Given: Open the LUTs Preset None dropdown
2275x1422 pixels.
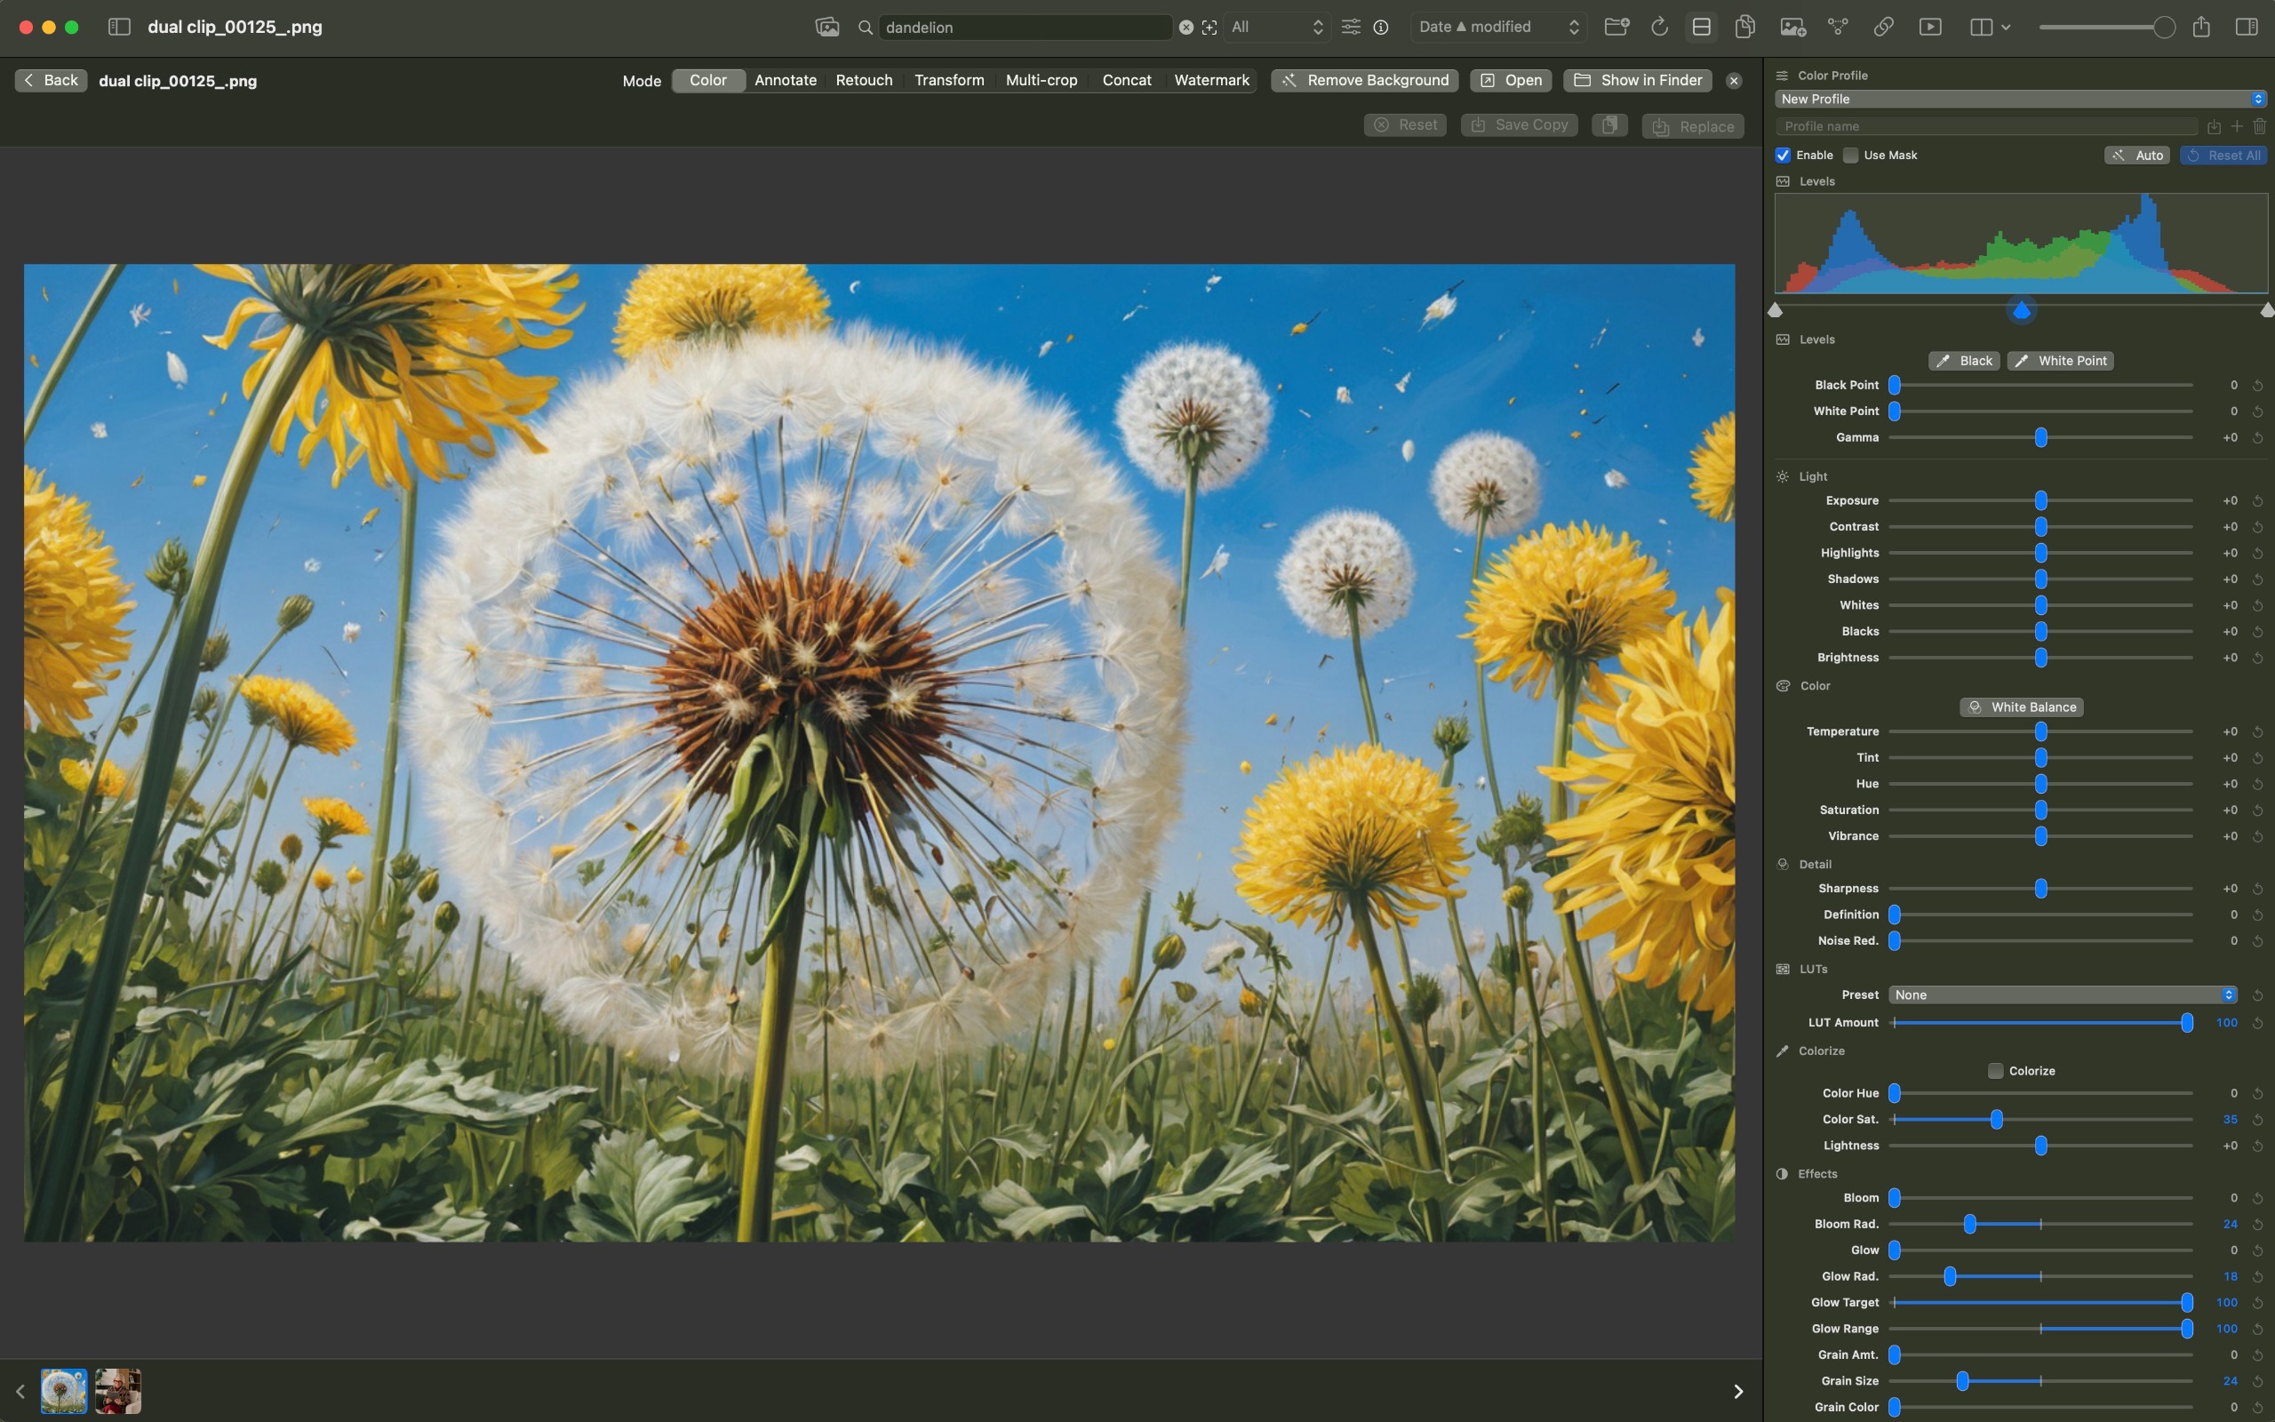Looking at the screenshot, I should 2063,995.
